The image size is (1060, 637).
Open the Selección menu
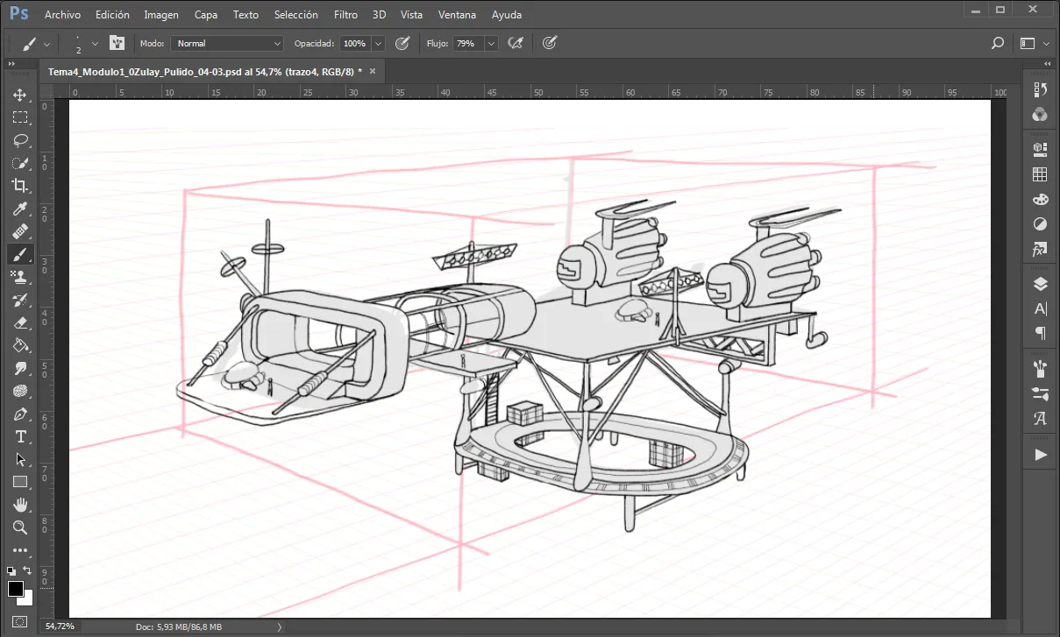[x=296, y=15]
